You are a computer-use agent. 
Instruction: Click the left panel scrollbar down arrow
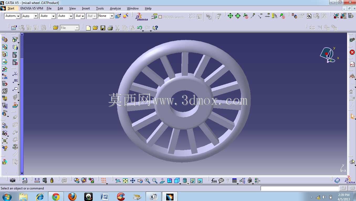[22, 173]
